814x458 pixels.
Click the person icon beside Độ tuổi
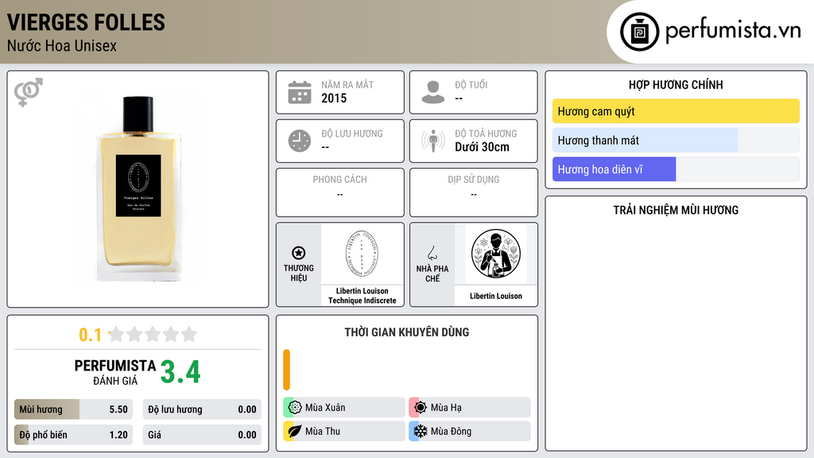point(433,92)
